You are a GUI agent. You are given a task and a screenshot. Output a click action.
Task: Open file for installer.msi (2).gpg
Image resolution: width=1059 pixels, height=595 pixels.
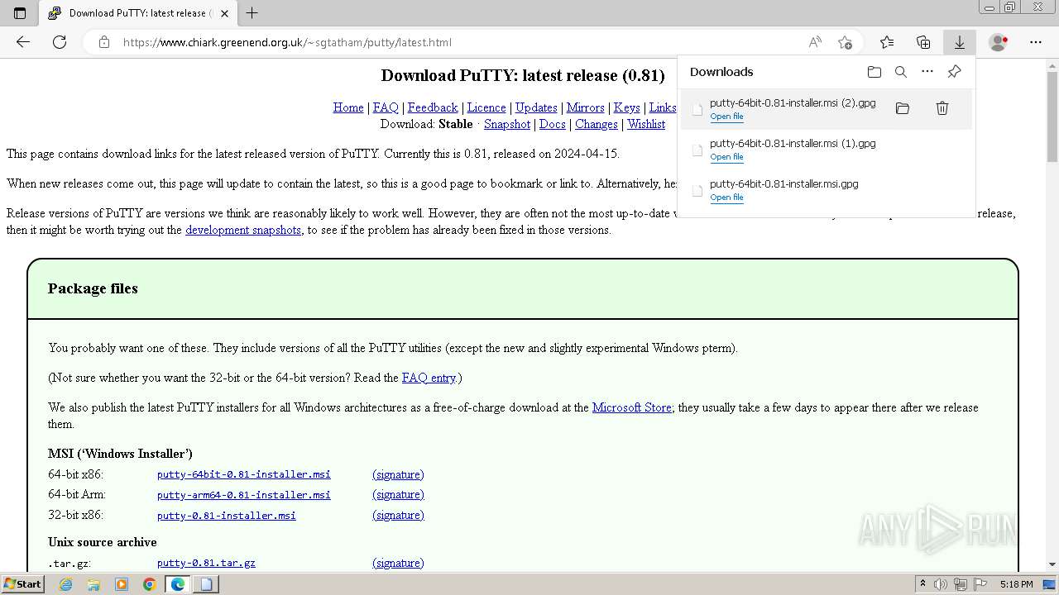(x=726, y=117)
